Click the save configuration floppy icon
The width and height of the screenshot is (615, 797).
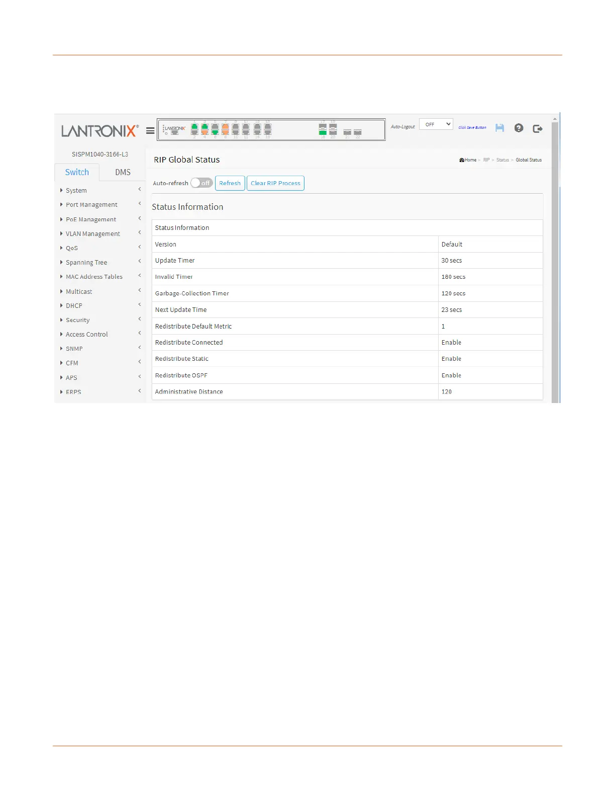pos(499,128)
